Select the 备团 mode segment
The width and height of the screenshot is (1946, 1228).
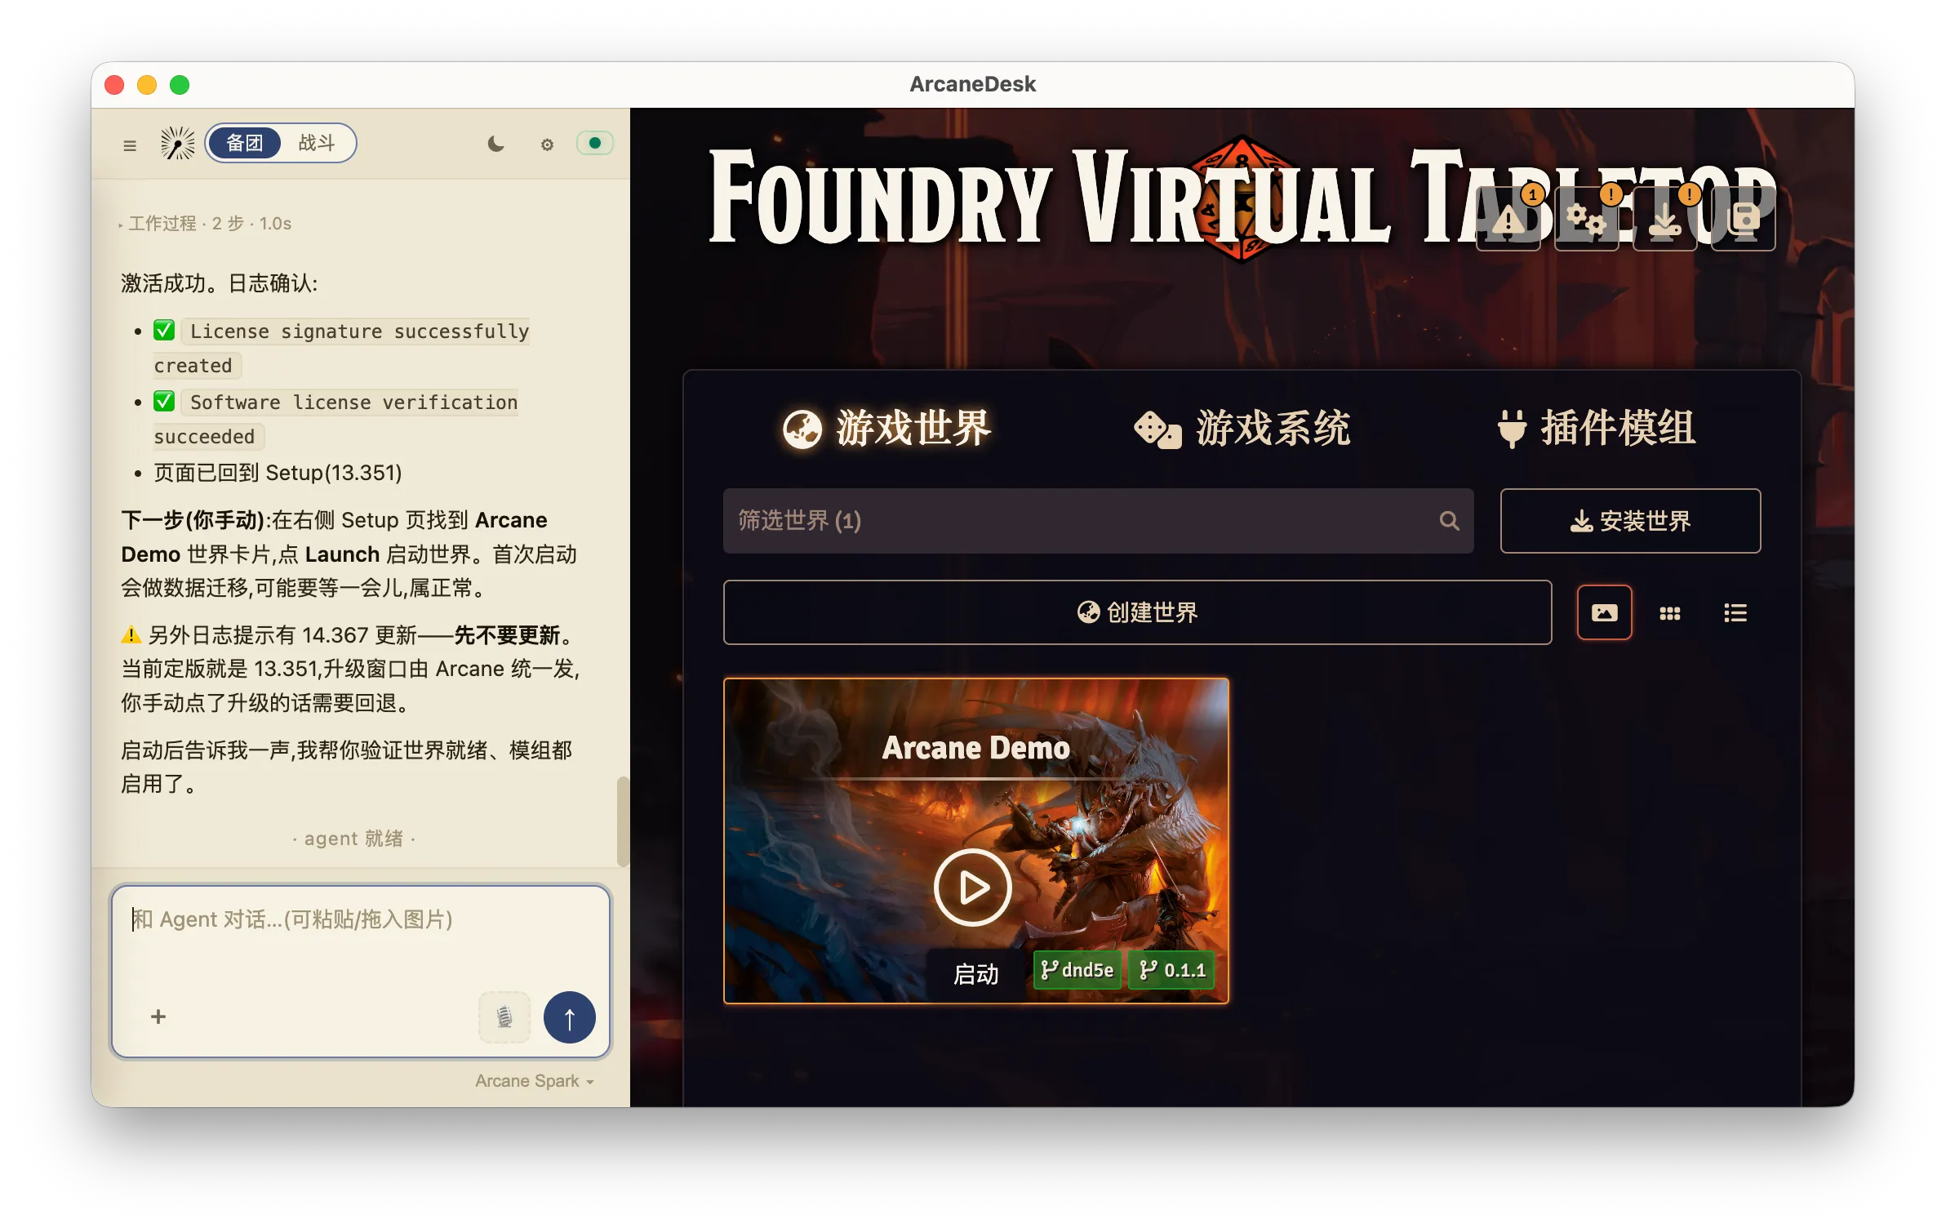(245, 143)
